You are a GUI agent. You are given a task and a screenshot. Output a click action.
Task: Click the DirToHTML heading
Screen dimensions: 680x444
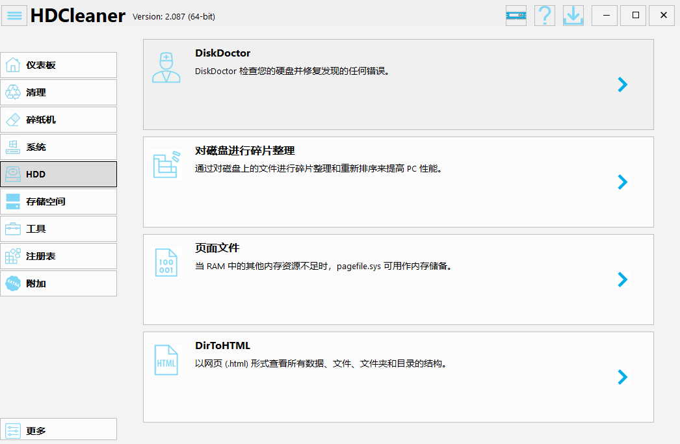[222, 346]
